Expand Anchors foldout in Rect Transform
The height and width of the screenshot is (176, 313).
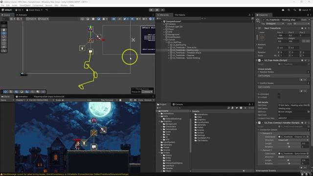point(257,44)
